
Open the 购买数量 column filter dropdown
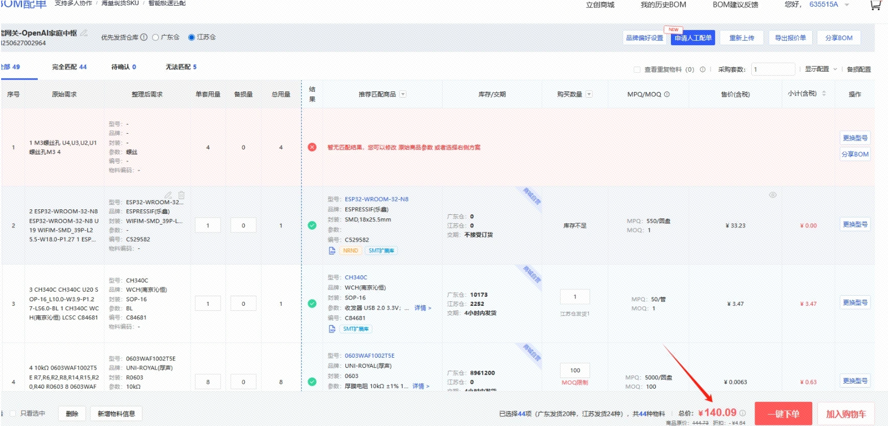click(589, 94)
